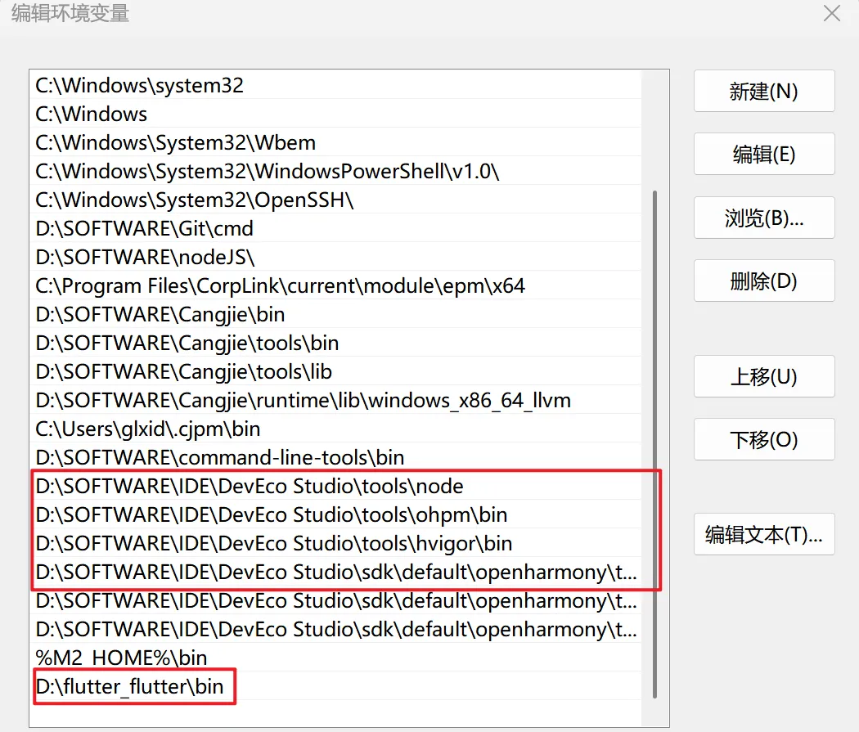Close the 编辑环境变量 dialog

pos(832,13)
